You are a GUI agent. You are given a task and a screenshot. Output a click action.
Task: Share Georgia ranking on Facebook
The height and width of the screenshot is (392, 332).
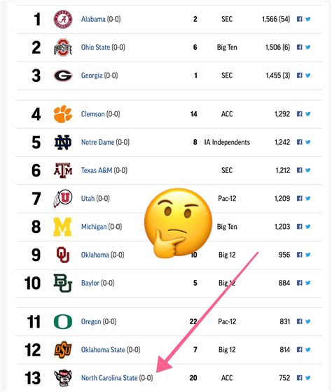click(x=299, y=76)
